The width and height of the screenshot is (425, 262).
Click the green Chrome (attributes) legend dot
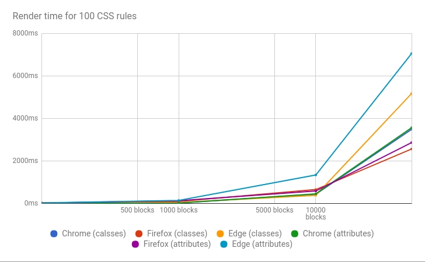pyautogui.click(x=295, y=233)
